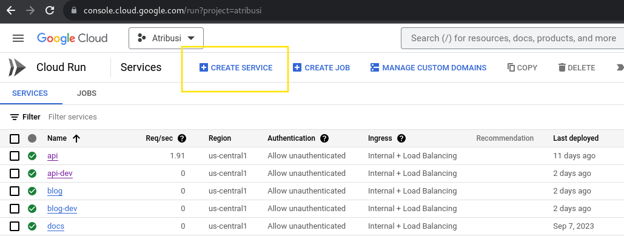Click the Services page heading
Screen dimensions: 624x236
[x=141, y=67]
